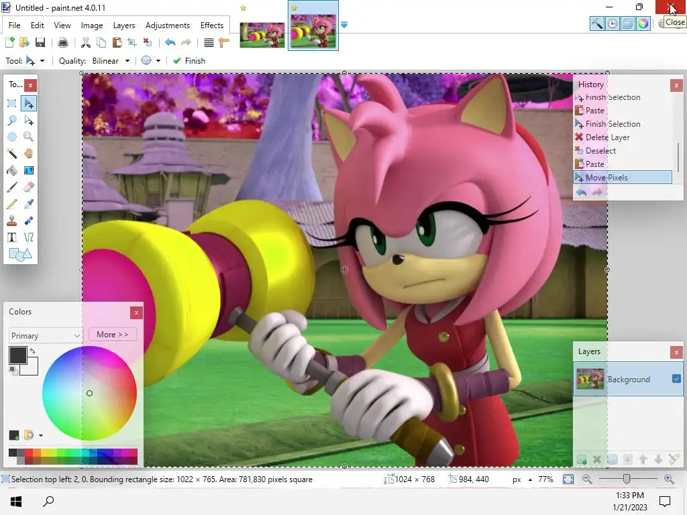Select the Zoom tool in the Tools panel
687x515 pixels.
[x=29, y=137]
